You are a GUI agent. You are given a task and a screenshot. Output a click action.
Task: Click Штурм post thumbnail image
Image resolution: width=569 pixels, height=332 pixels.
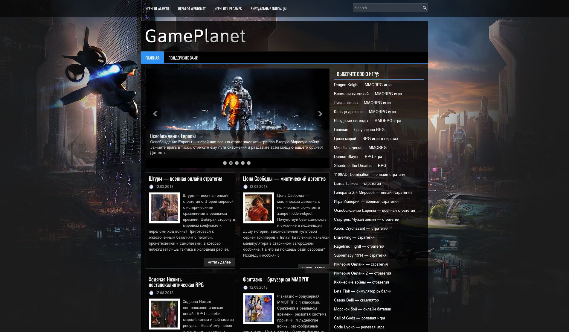point(164,208)
